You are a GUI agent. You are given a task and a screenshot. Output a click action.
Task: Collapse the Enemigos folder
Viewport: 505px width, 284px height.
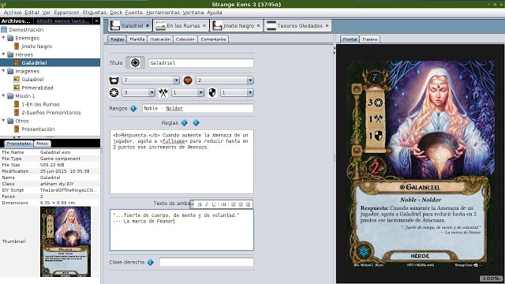(3, 38)
